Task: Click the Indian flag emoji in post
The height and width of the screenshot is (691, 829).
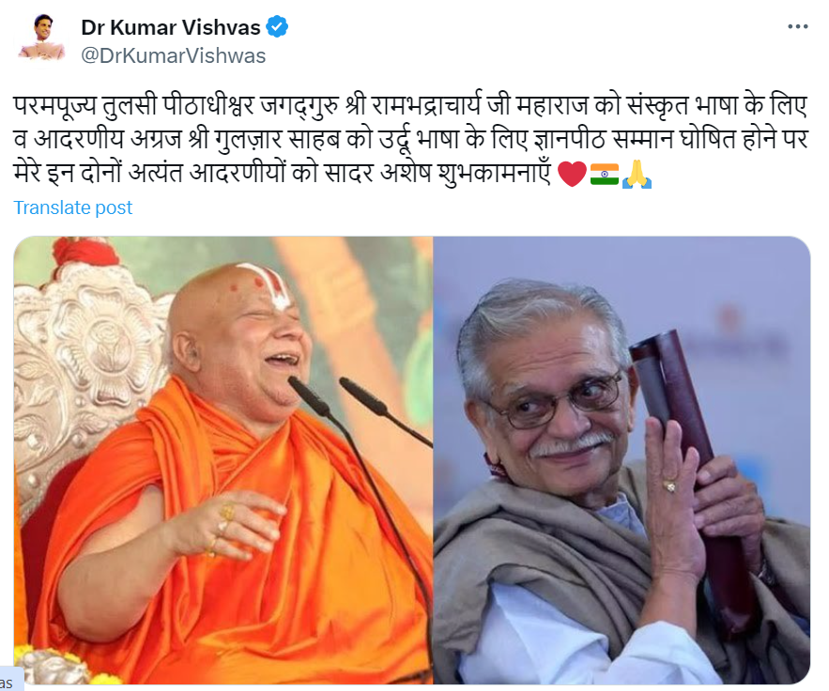Action: (x=605, y=174)
